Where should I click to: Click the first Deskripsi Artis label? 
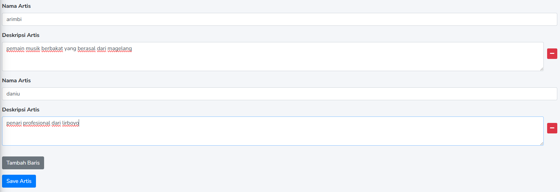coord(21,35)
